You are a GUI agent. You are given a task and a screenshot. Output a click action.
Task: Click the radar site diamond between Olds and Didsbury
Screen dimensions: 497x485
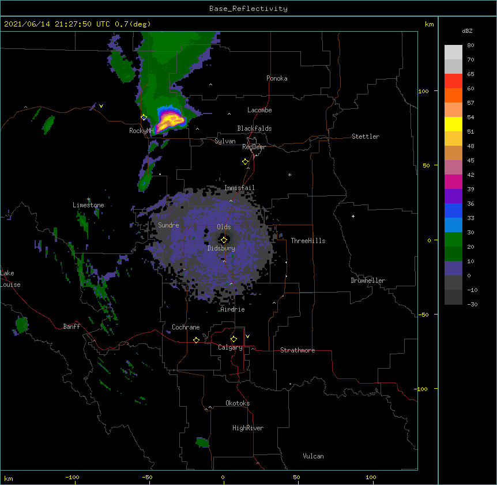pyautogui.click(x=224, y=240)
